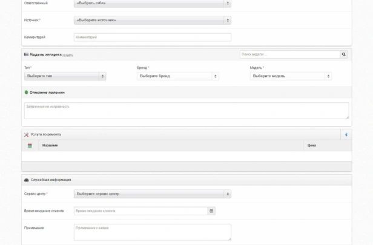
Task: Click the model search magnifier button
Action: tap(344, 54)
